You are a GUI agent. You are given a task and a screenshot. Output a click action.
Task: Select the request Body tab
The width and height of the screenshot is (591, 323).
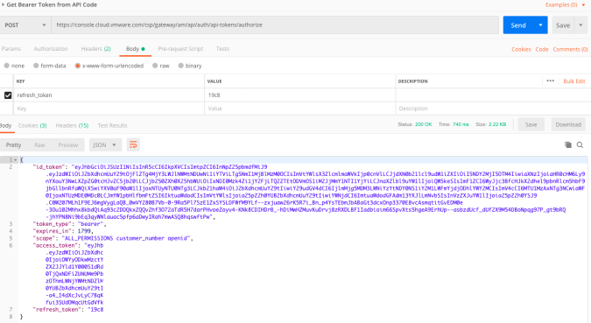pyautogui.click(x=136, y=49)
